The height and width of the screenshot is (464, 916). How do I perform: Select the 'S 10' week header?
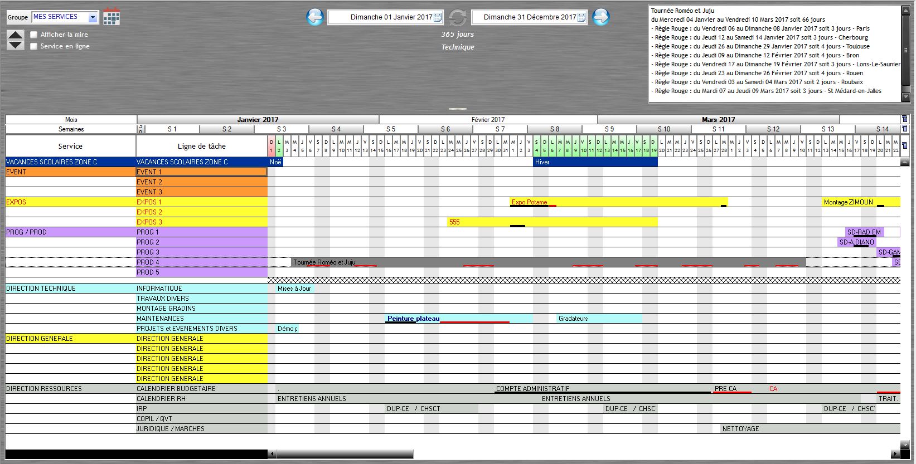click(663, 129)
